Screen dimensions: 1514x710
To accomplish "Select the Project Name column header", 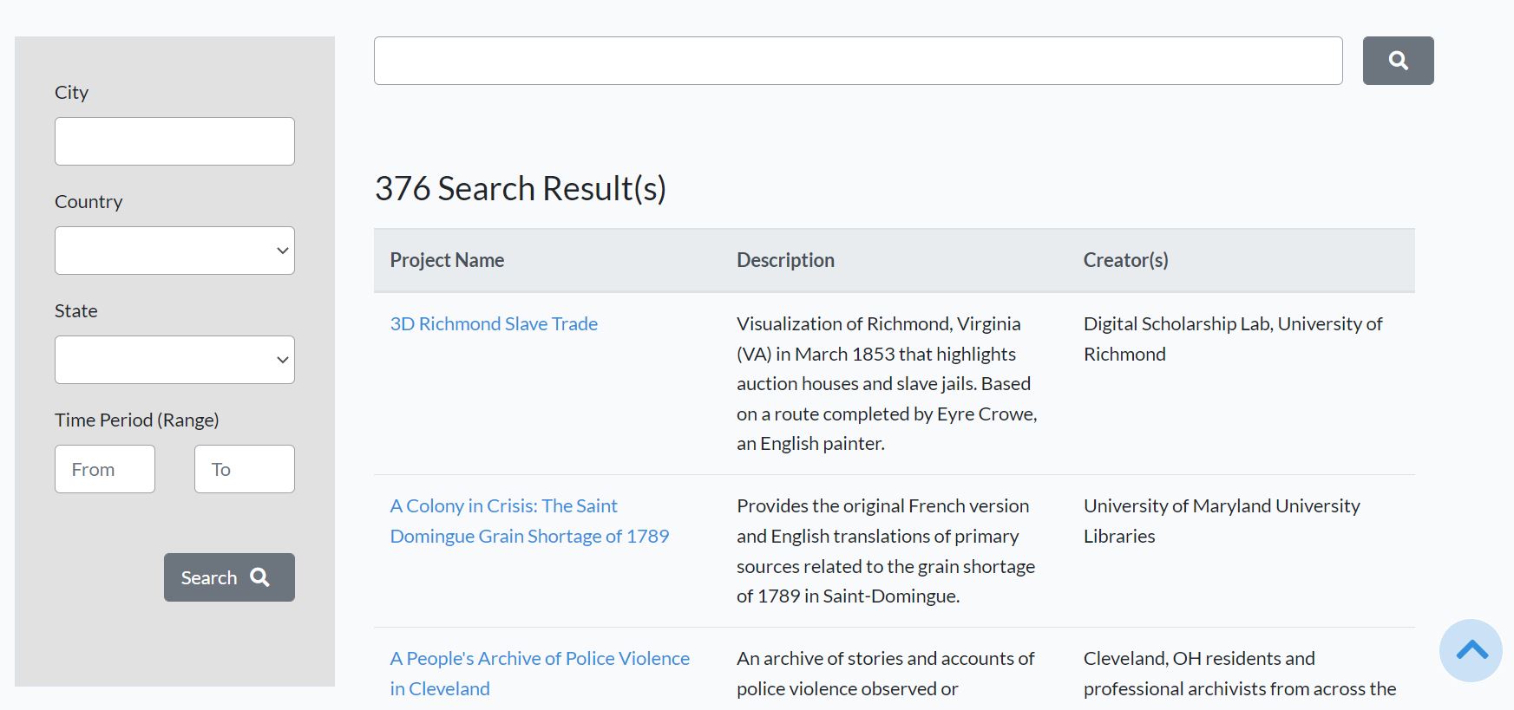I will click(446, 259).
